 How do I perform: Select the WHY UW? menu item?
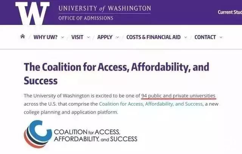[x=45, y=37]
